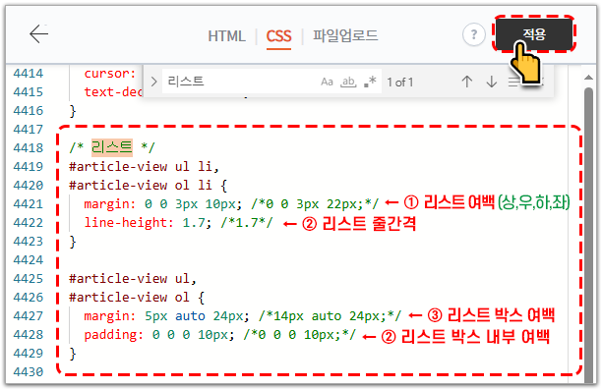The height and width of the screenshot is (389, 602).
Task: Toggle match whole word (ab) option
Action: point(348,82)
